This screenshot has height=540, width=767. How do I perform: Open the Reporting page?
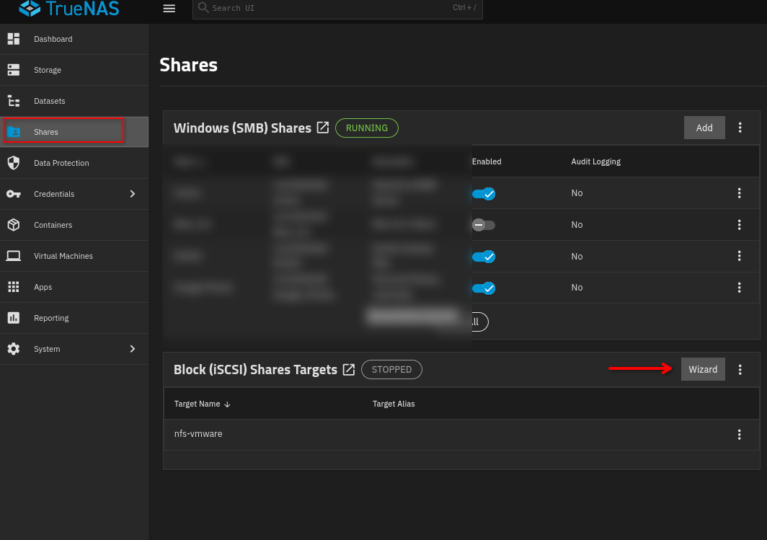[x=74, y=318]
